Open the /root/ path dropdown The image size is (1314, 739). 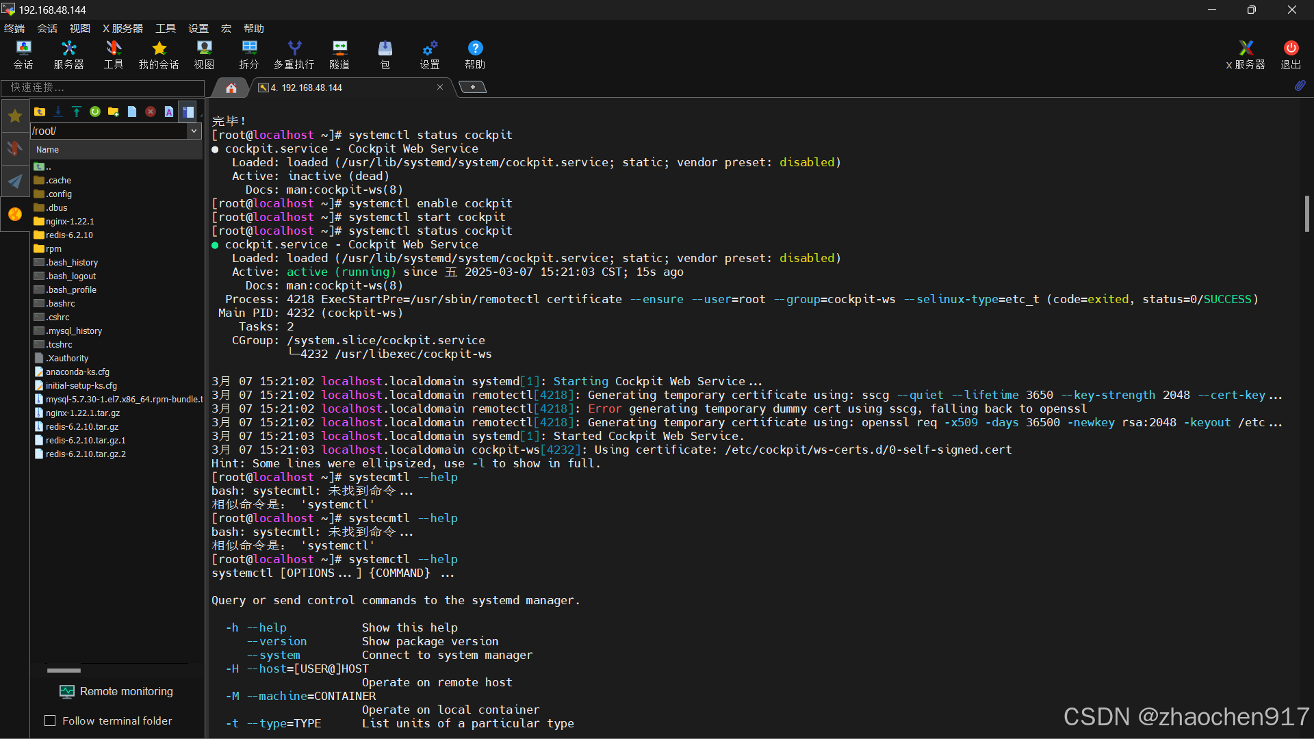pos(194,131)
